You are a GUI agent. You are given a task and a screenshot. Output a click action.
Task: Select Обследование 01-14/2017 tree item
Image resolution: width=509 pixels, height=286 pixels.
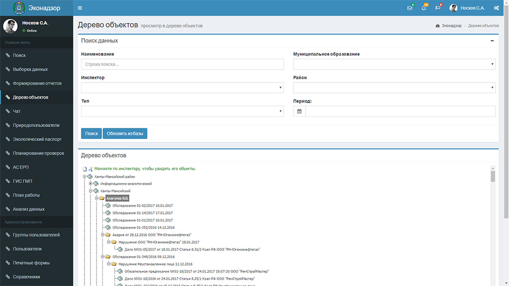pos(142,213)
